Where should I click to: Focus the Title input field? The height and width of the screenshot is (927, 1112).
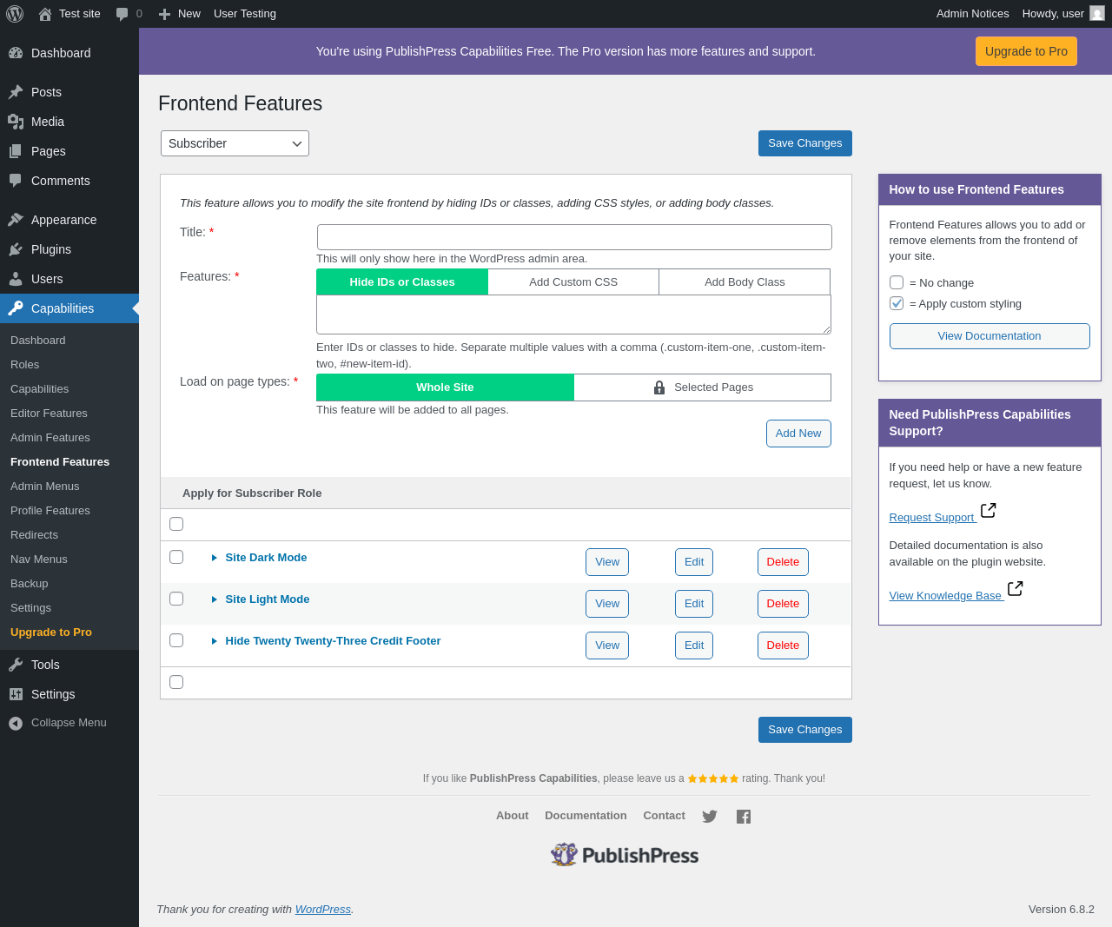point(574,237)
